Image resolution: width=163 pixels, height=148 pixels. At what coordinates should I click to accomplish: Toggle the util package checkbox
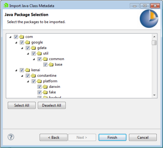click(x=34, y=54)
